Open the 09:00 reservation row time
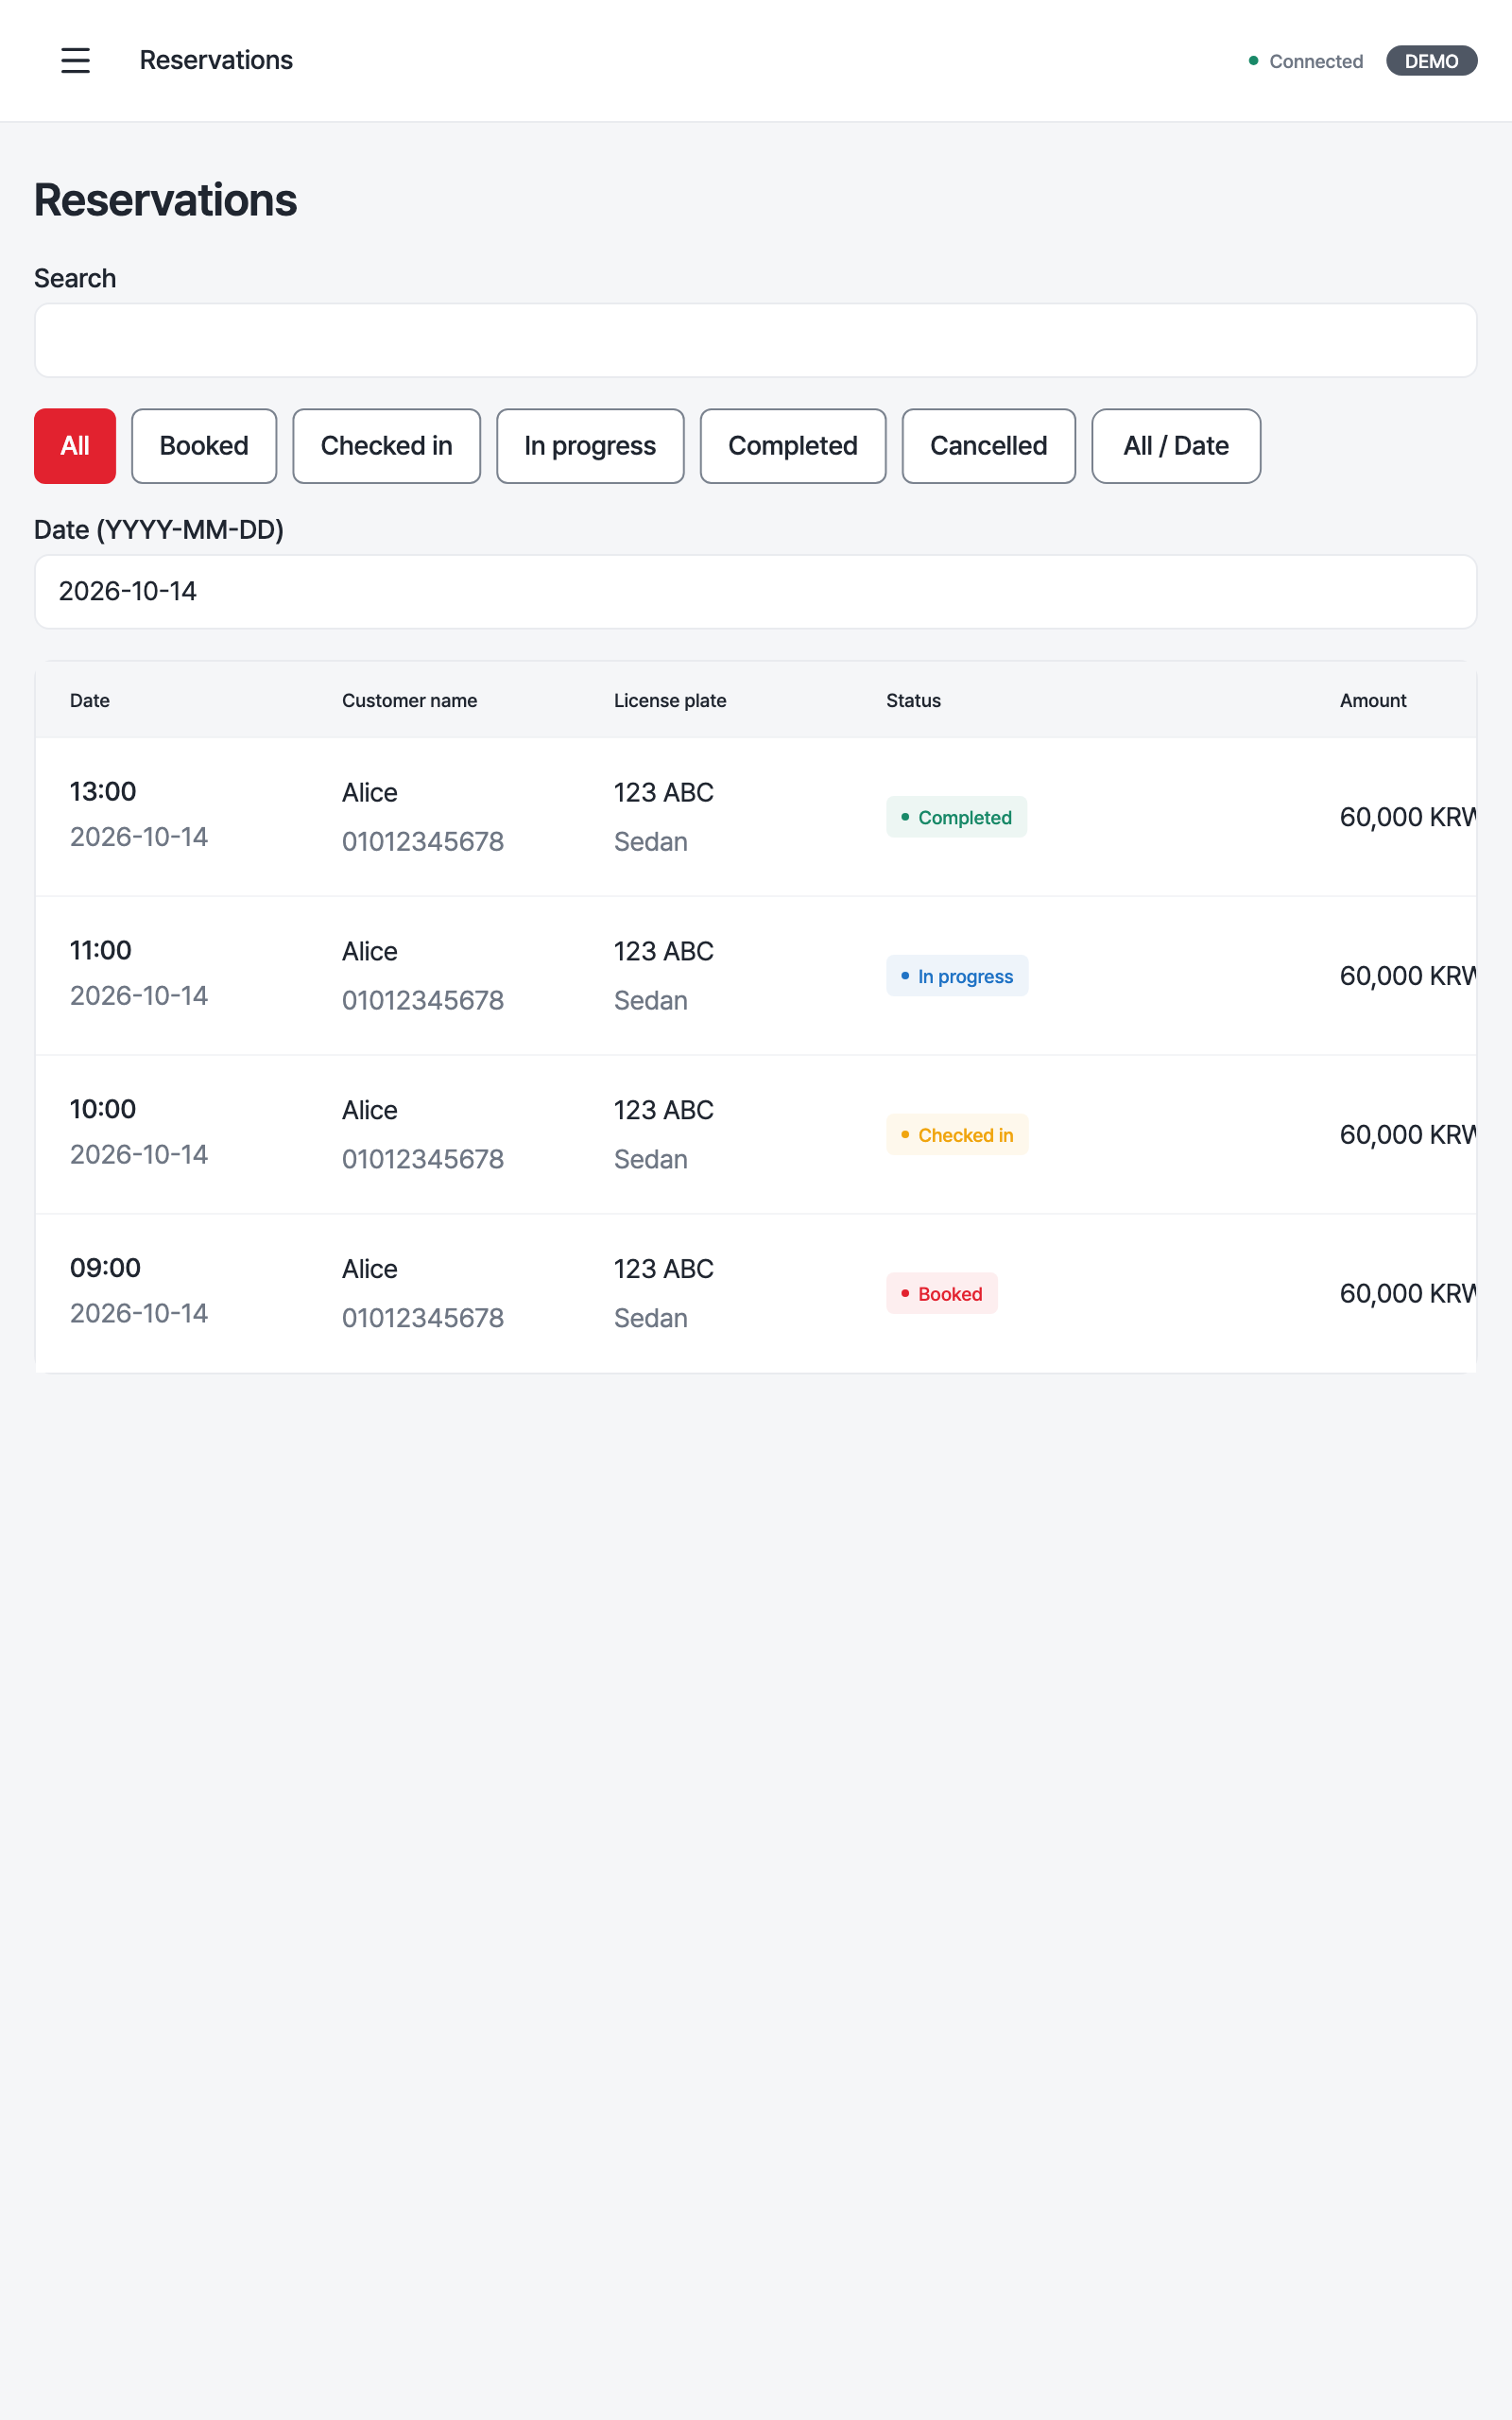This screenshot has width=1512, height=2420. point(105,1268)
